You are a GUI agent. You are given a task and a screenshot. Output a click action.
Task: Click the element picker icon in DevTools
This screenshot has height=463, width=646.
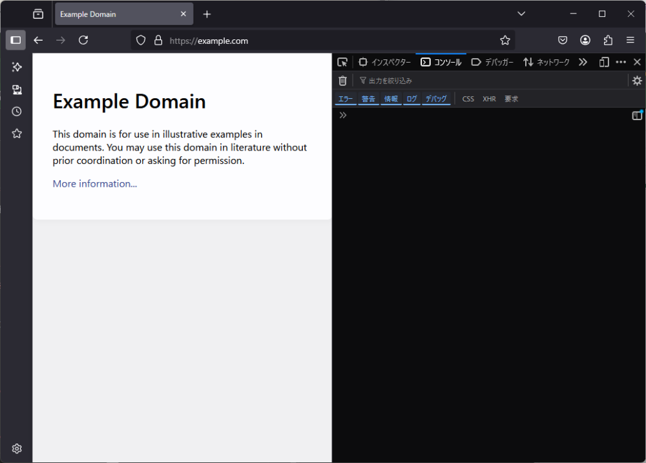click(x=342, y=62)
